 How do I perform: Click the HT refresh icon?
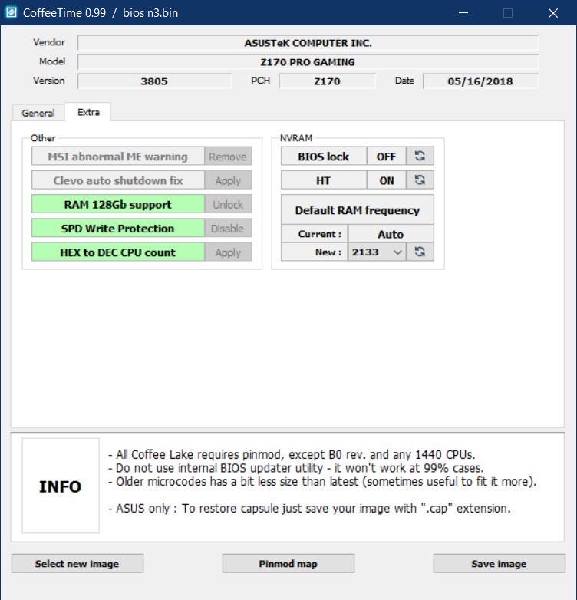[420, 180]
